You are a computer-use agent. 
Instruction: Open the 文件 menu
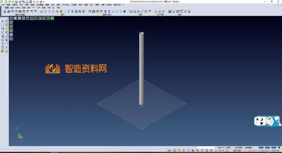coord(3,5)
